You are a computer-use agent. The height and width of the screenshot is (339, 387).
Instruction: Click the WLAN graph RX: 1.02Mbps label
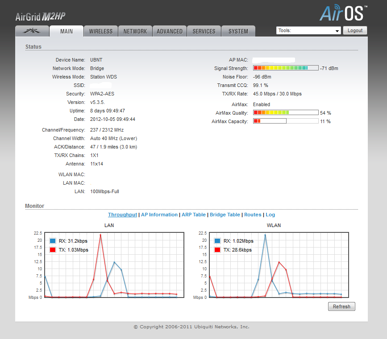point(238,241)
